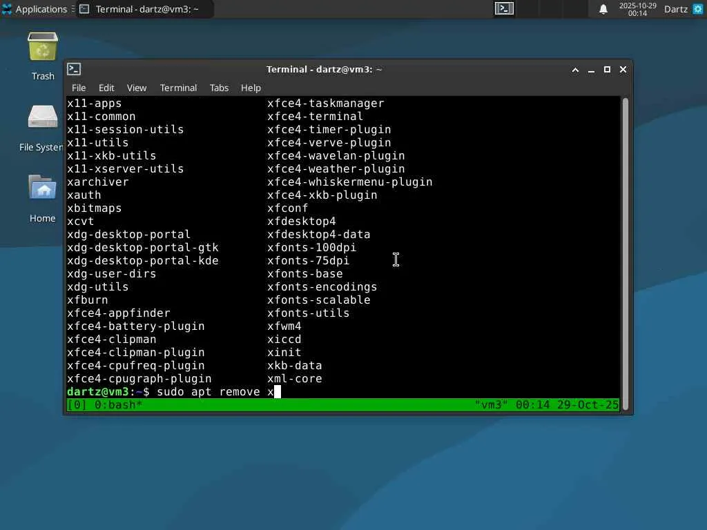Click the 'xinit' package name

284,353
